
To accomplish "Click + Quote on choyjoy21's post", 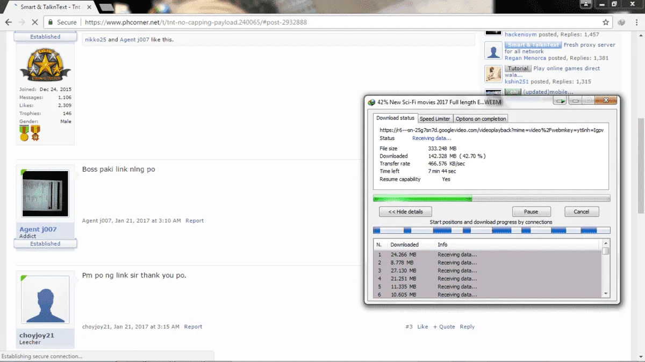I will click(444, 327).
